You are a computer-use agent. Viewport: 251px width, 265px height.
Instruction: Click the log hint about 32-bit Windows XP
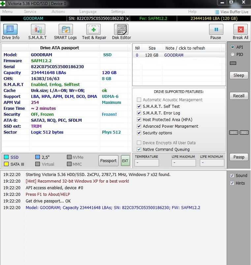tap(77, 181)
